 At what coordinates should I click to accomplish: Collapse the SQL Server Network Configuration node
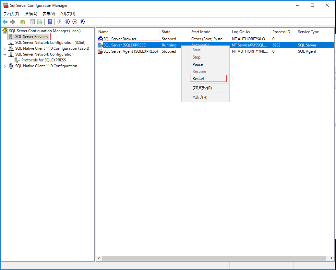tap(5, 54)
